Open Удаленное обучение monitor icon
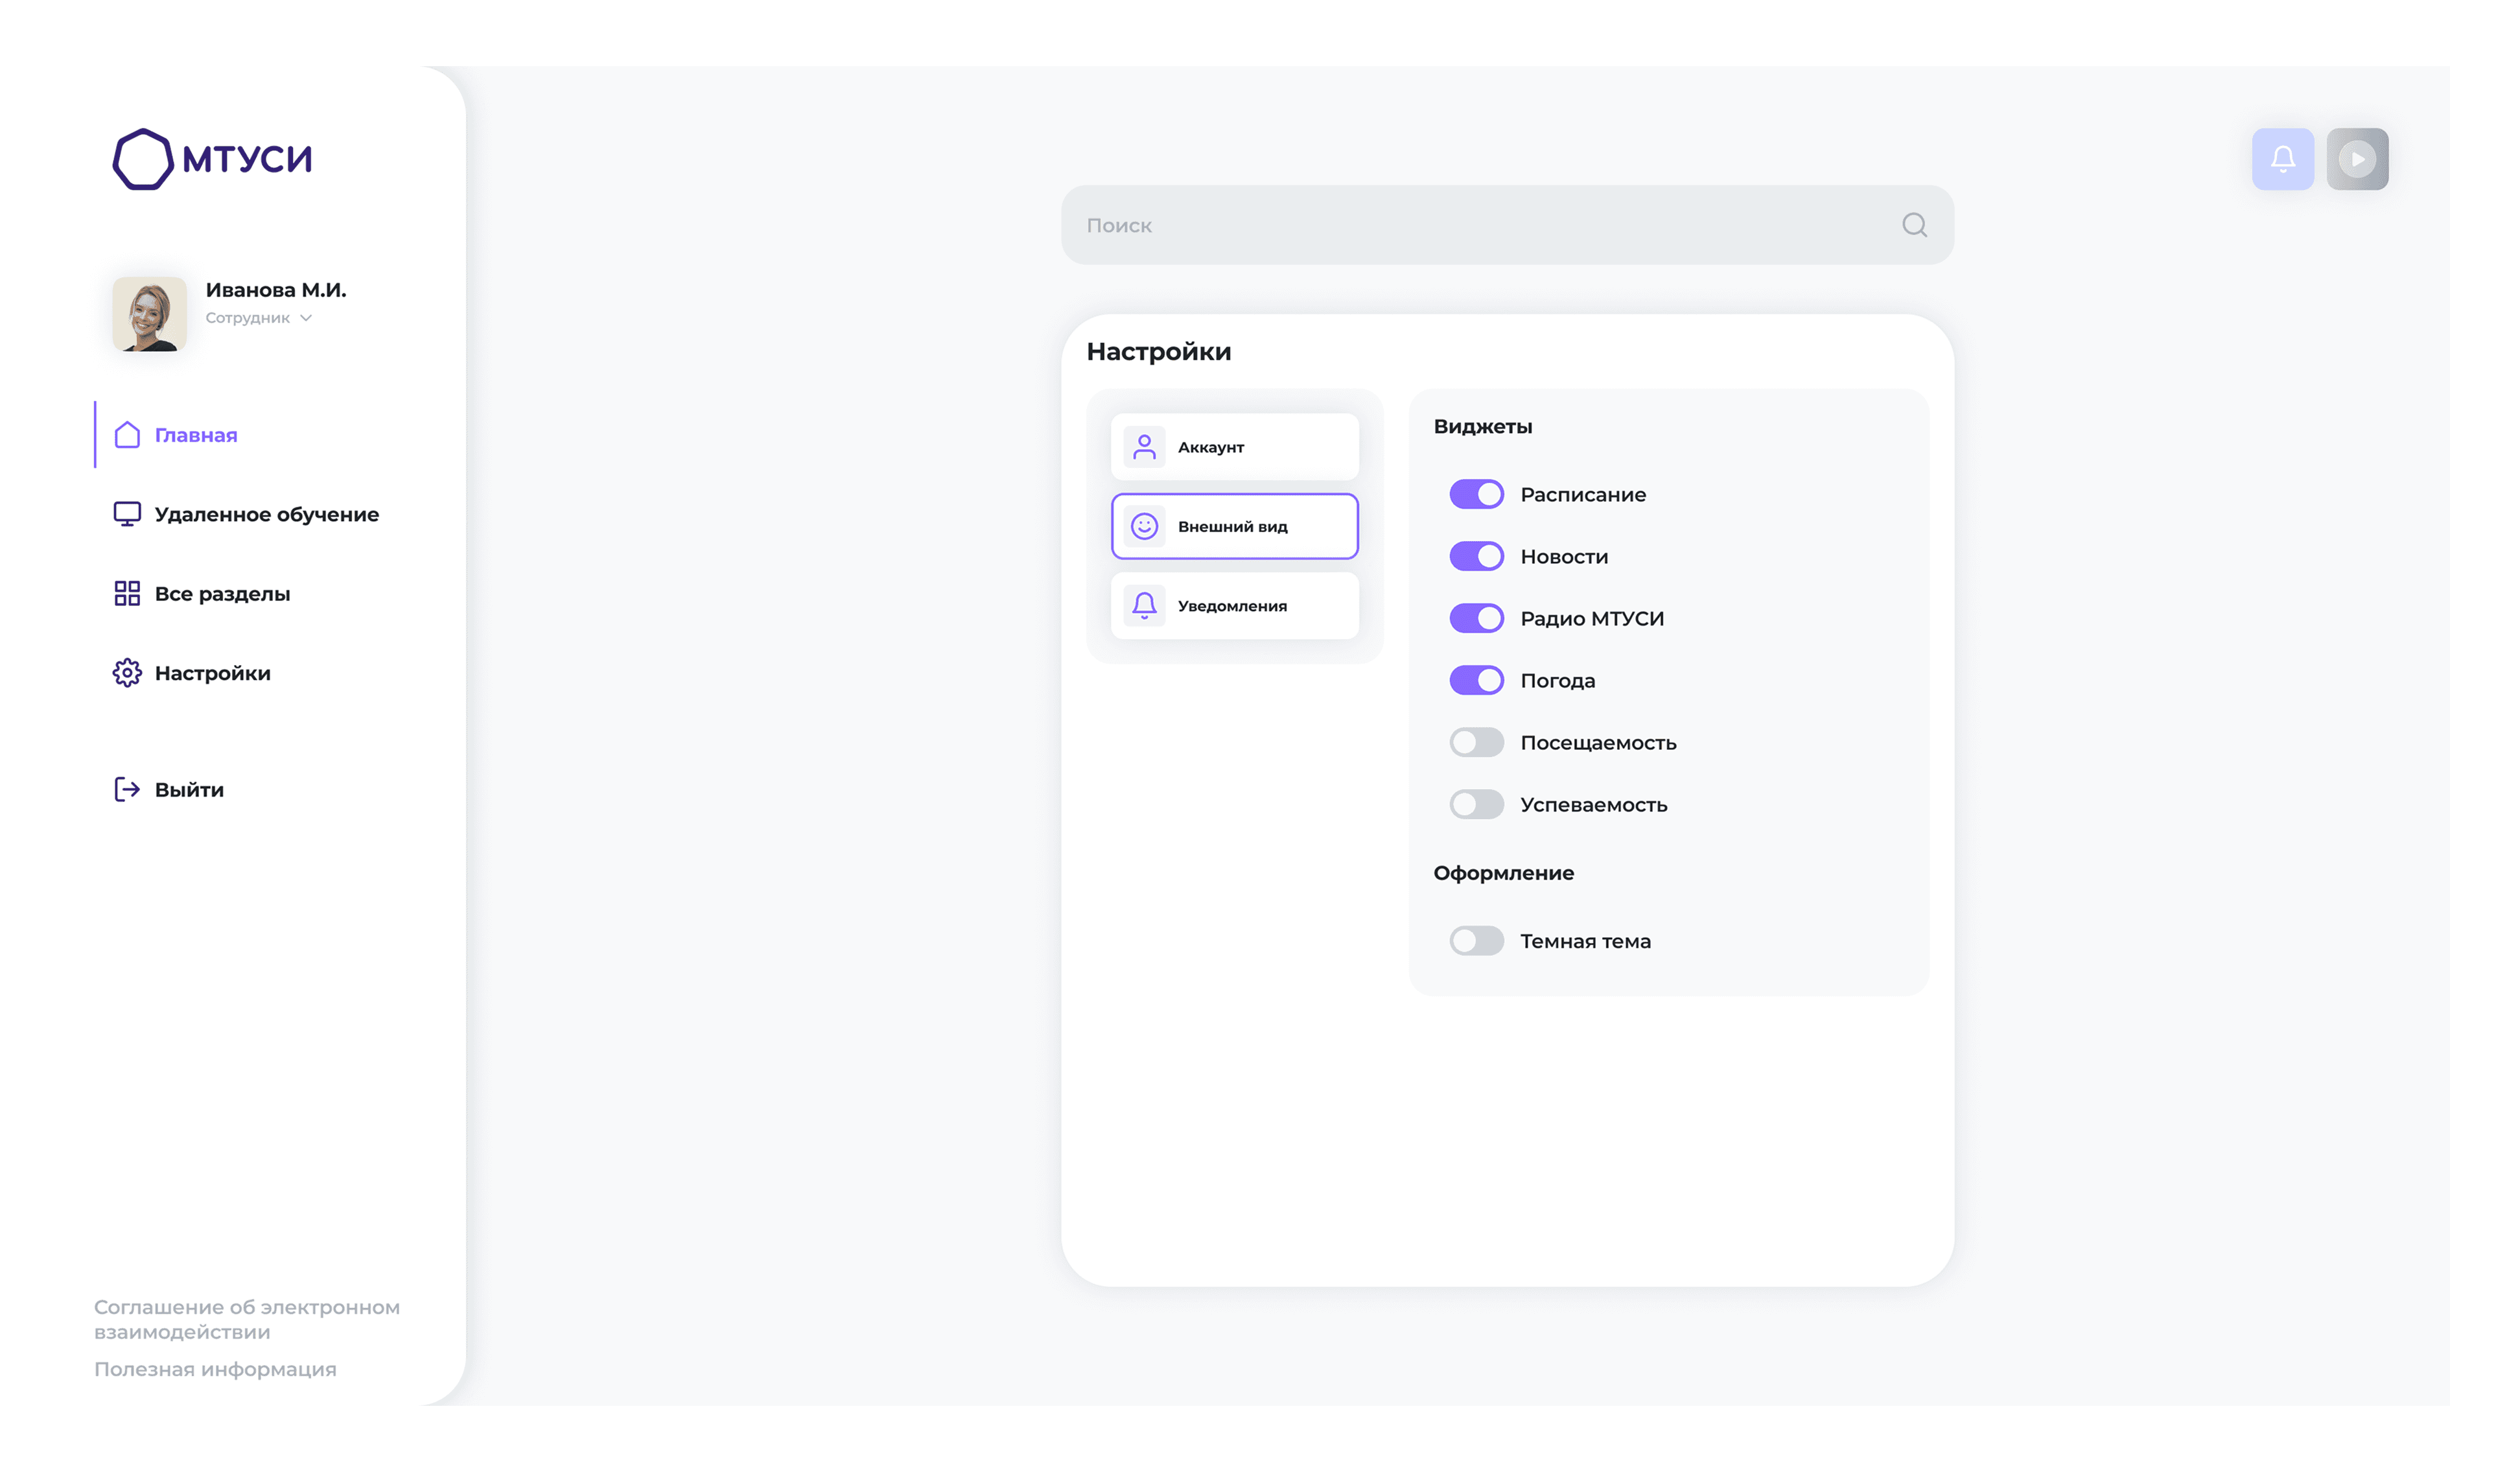The width and height of the screenshot is (2520, 1470). point(127,514)
